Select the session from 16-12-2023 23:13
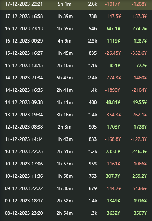The height and width of the screenshot is (221, 152). click(x=76, y=28)
